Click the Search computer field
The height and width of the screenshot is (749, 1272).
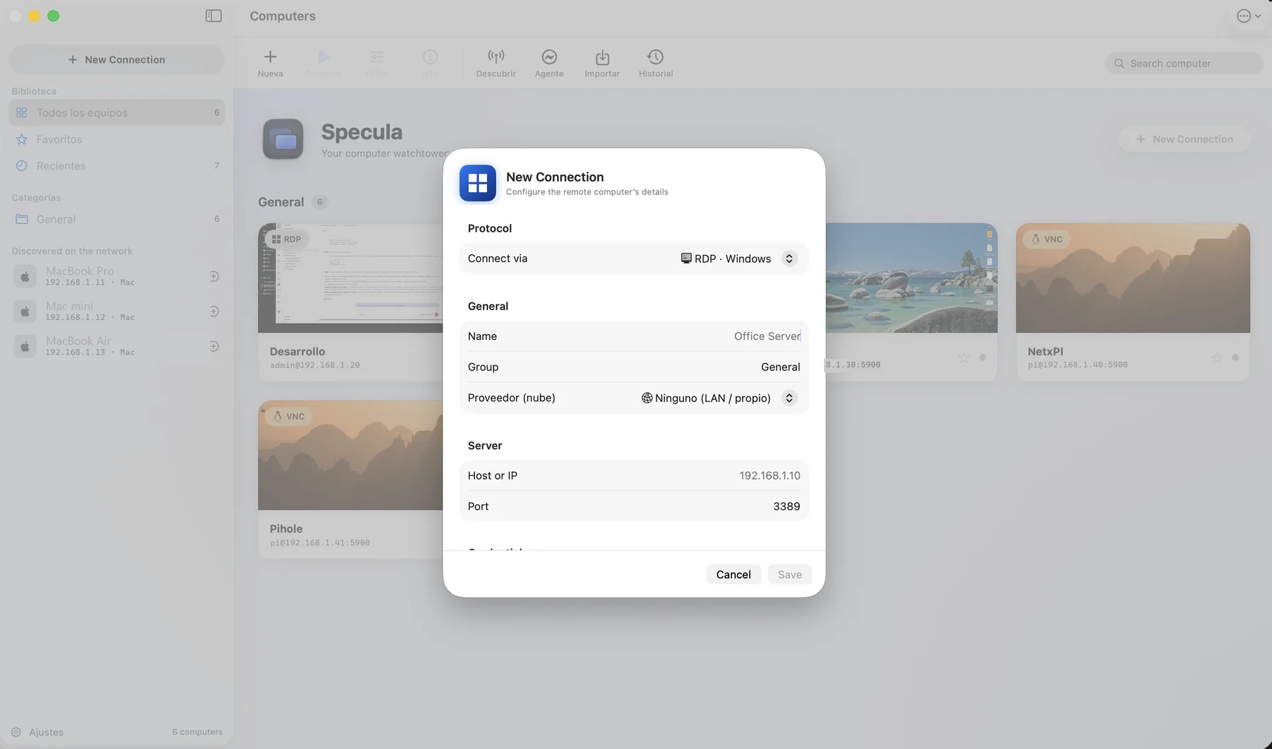point(1184,63)
